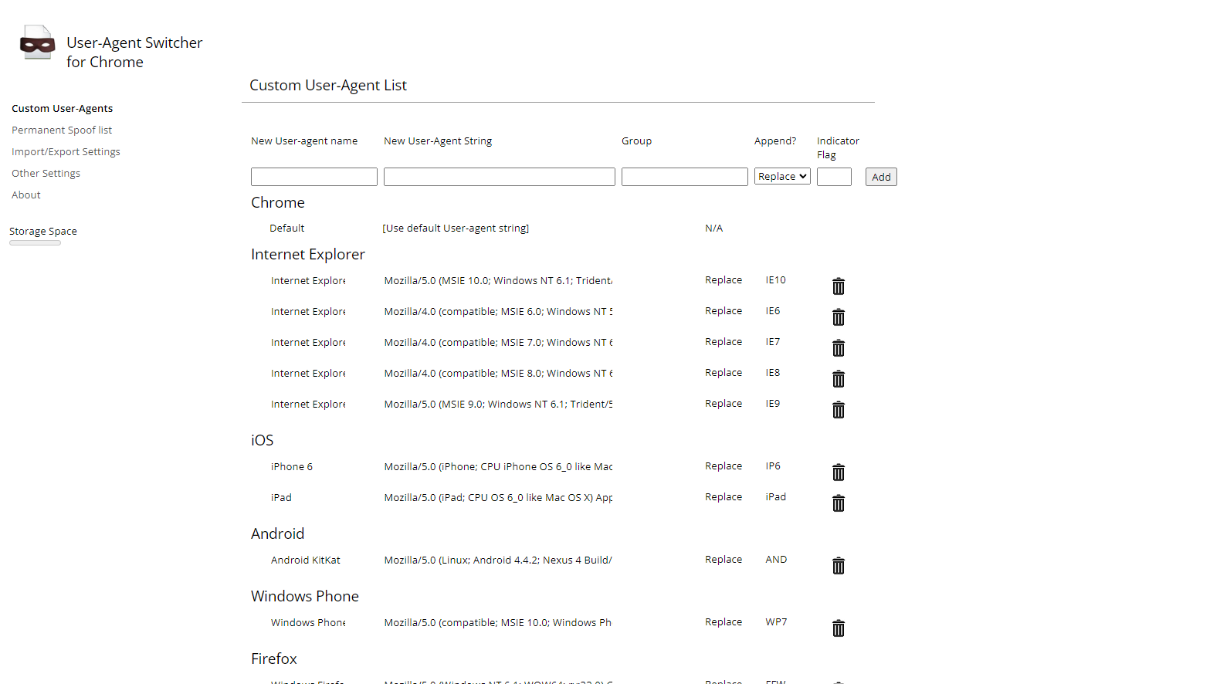Focus the New User-agent name field
The height and width of the screenshot is (684, 1220).
point(314,177)
